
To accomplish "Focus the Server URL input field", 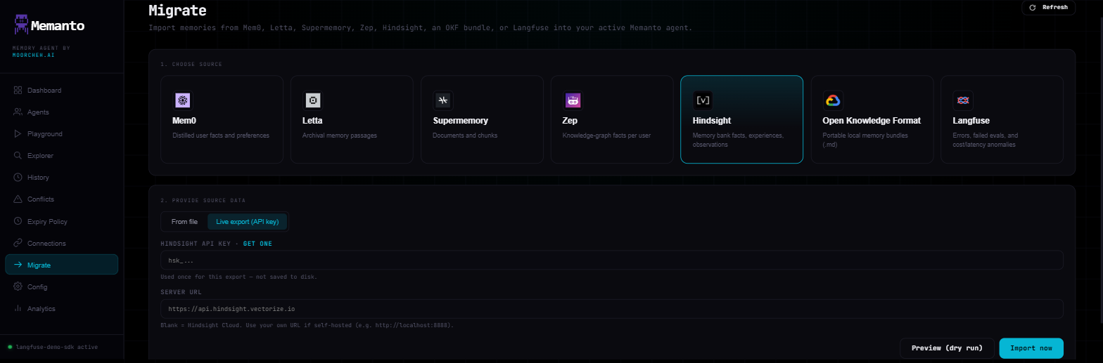I will (x=611, y=309).
